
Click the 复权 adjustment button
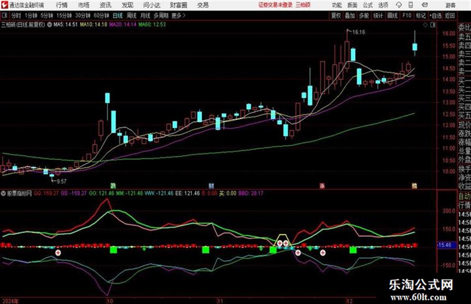(336, 15)
